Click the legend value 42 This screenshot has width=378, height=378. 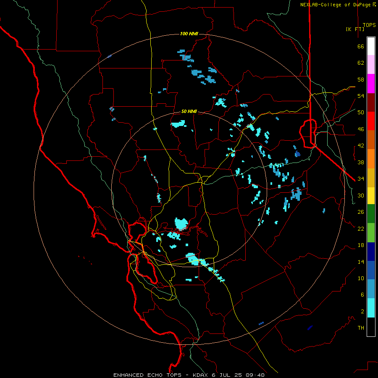click(x=361, y=146)
